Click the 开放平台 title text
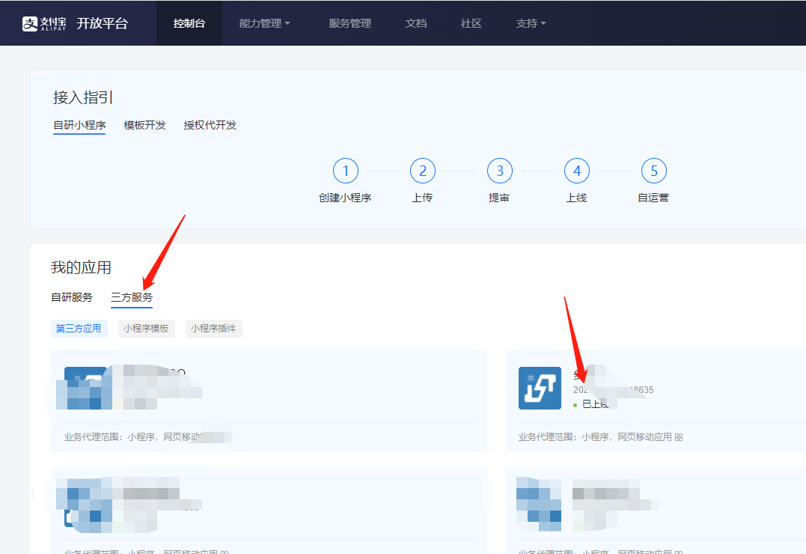 click(x=103, y=24)
